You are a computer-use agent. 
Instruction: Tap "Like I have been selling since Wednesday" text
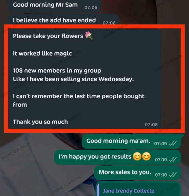click(x=73, y=79)
